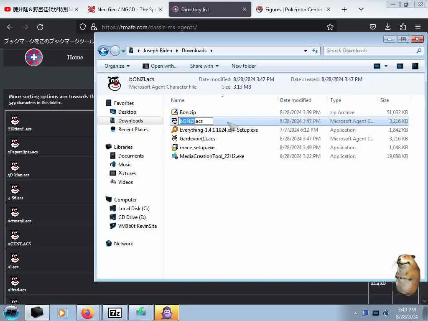Click the Joseph Biden breadcrumb segment
This screenshot has width=428, height=321.
(158, 51)
